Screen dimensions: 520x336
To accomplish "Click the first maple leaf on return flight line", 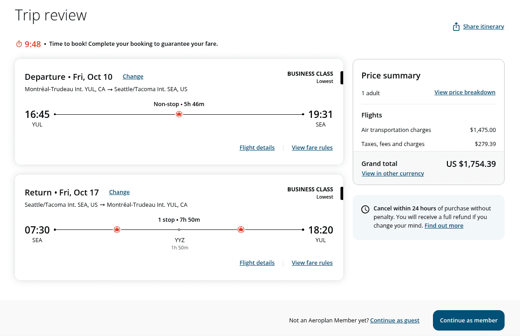I will click(x=117, y=230).
